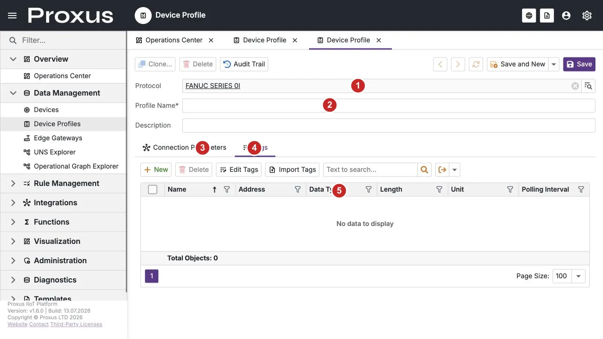Expand the Functions section
The height and width of the screenshot is (339, 603).
pos(13,222)
